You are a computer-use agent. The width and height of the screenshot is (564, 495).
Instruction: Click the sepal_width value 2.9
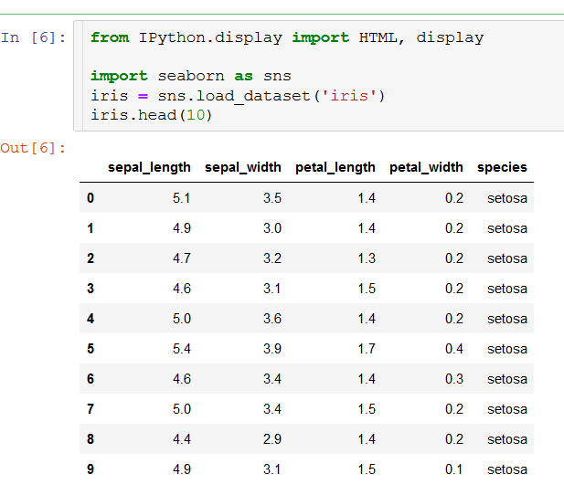(271, 439)
